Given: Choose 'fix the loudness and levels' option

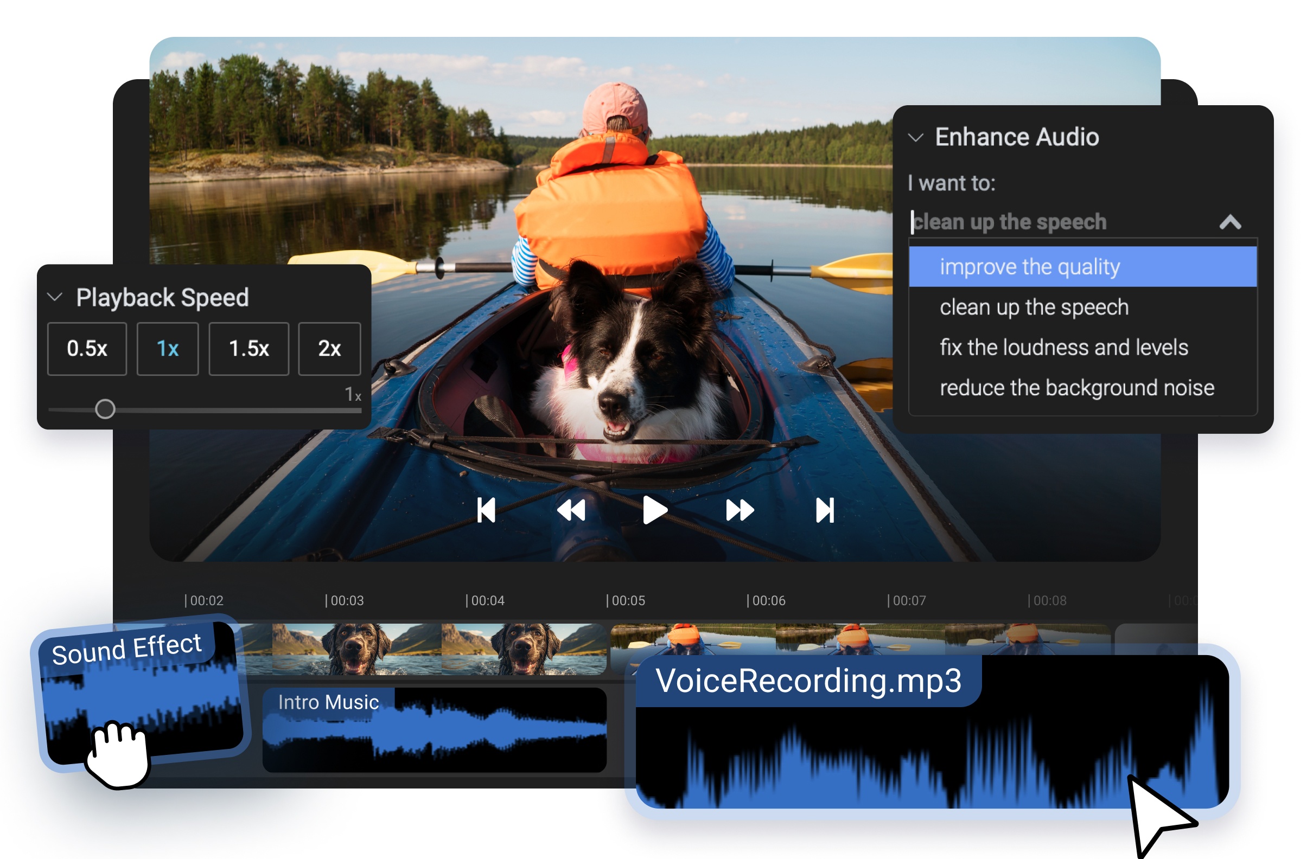Looking at the screenshot, I should (x=1064, y=348).
